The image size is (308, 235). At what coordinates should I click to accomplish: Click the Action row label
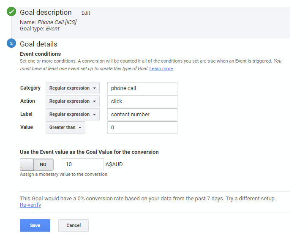(x=27, y=101)
